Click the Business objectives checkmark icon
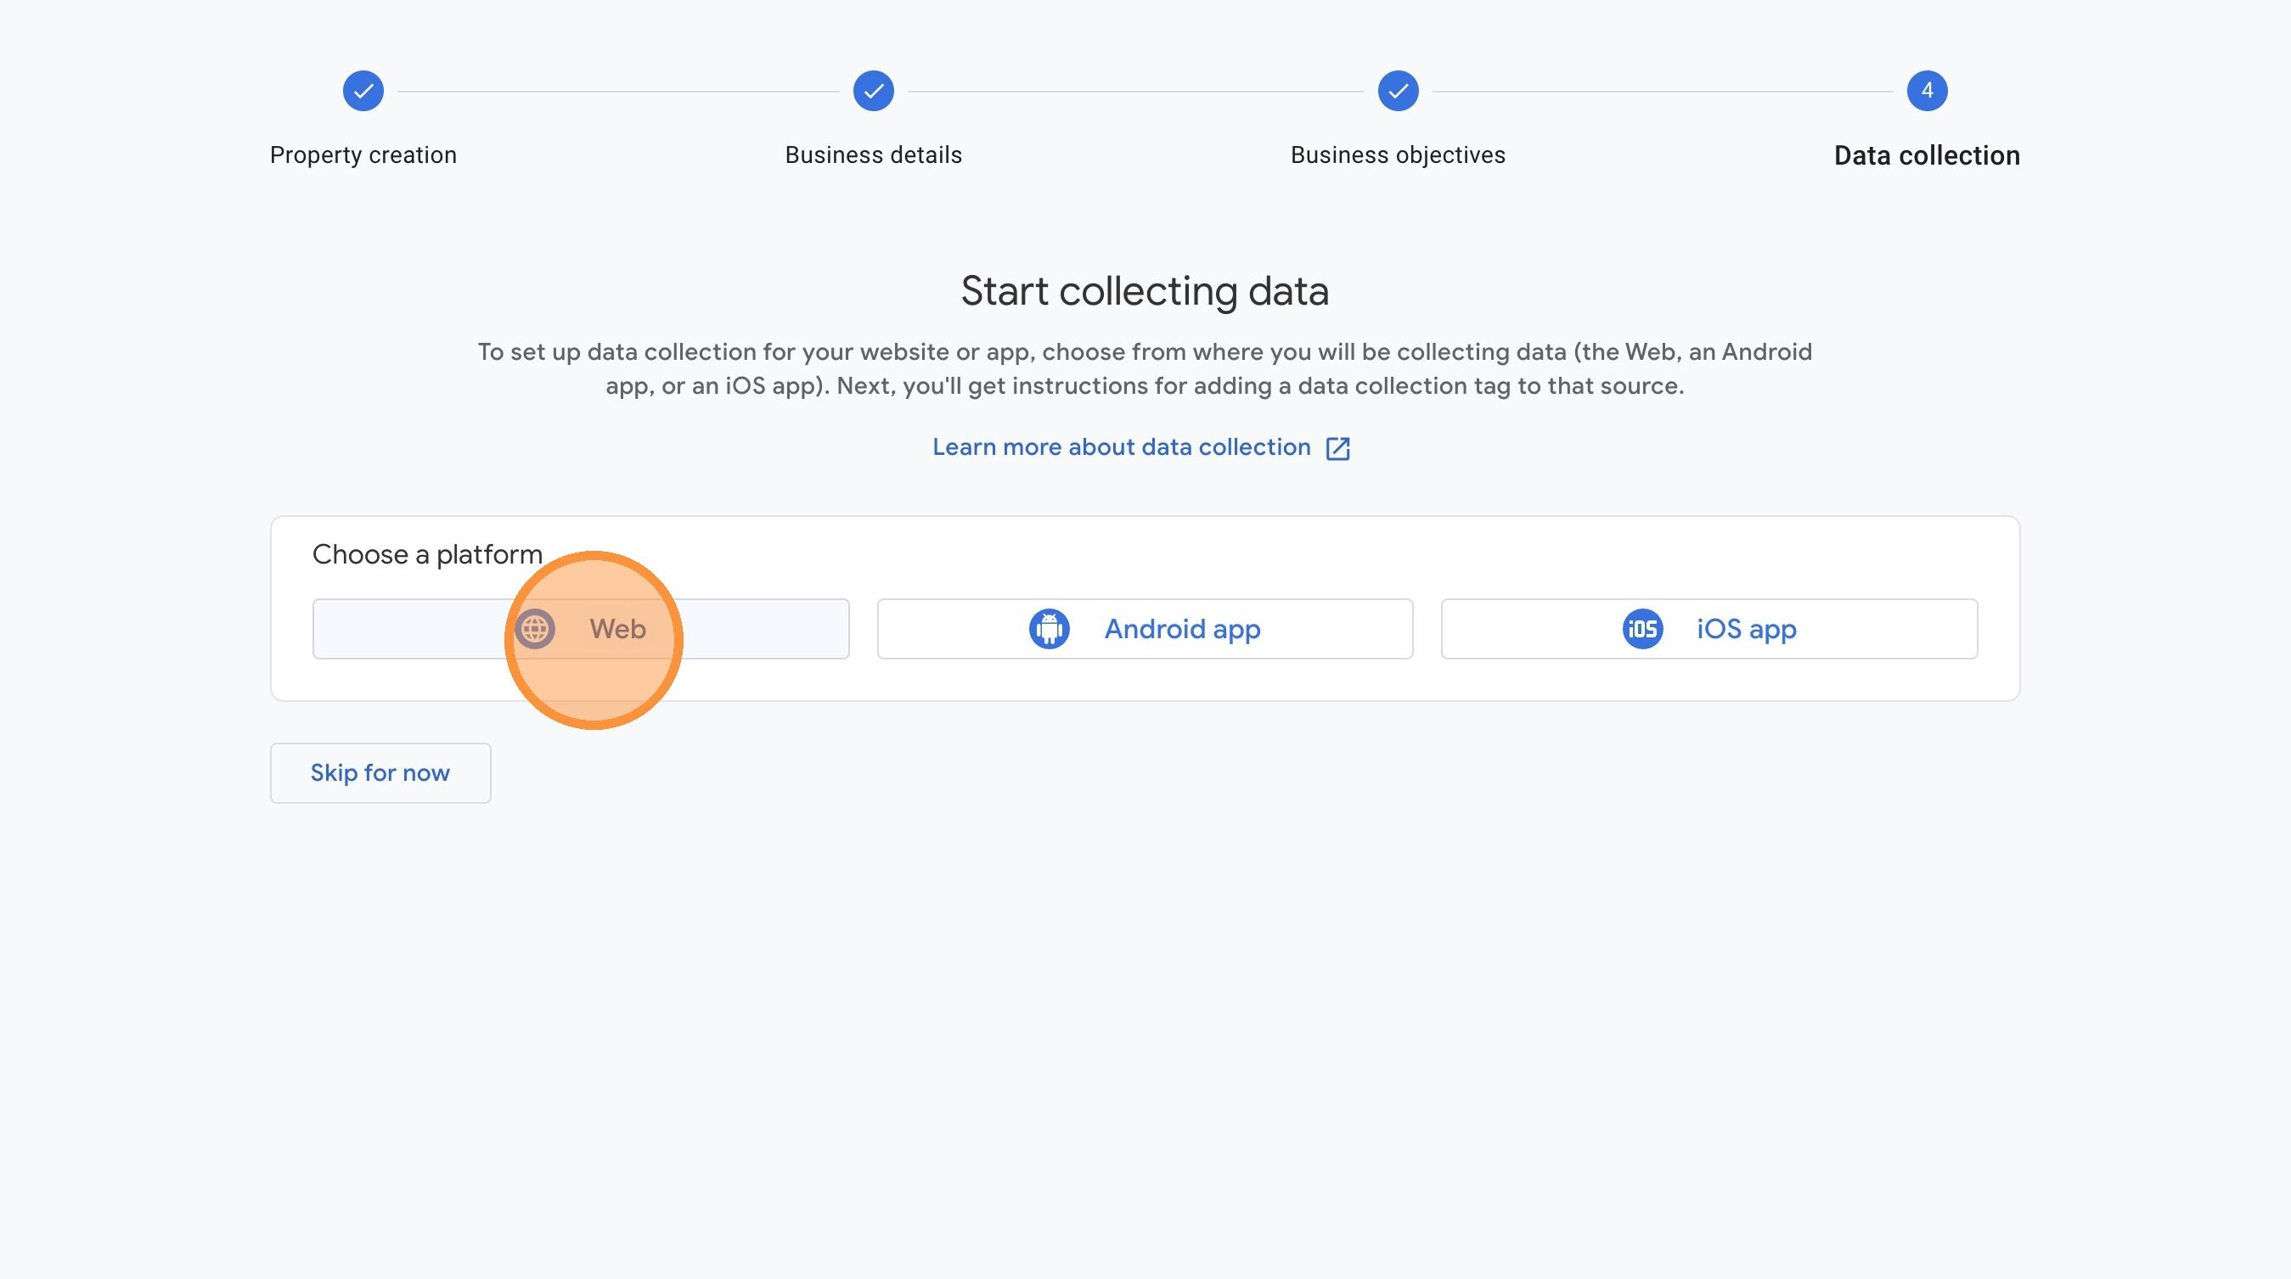The width and height of the screenshot is (2291, 1279). [x=1397, y=90]
